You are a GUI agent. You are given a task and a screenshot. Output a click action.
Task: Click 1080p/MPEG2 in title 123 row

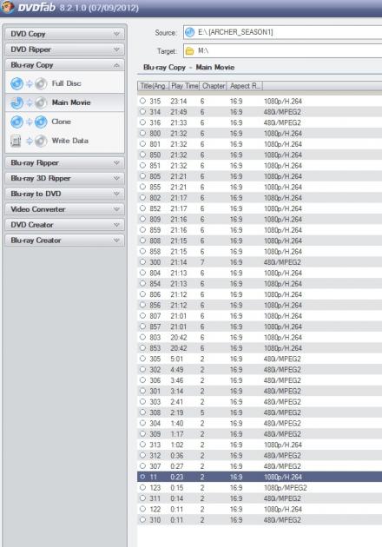click(286, 488)
